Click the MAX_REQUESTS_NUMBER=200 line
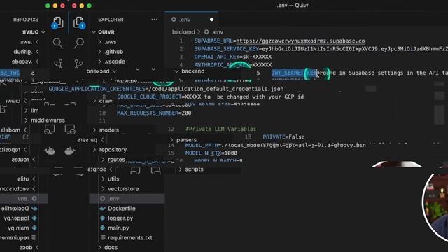 [x=154, y=113]
